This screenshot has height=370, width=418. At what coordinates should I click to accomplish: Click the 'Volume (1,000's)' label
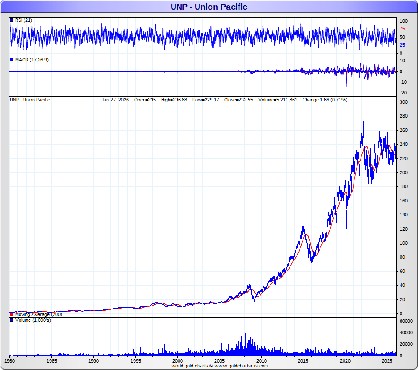(x=33, y=320)
